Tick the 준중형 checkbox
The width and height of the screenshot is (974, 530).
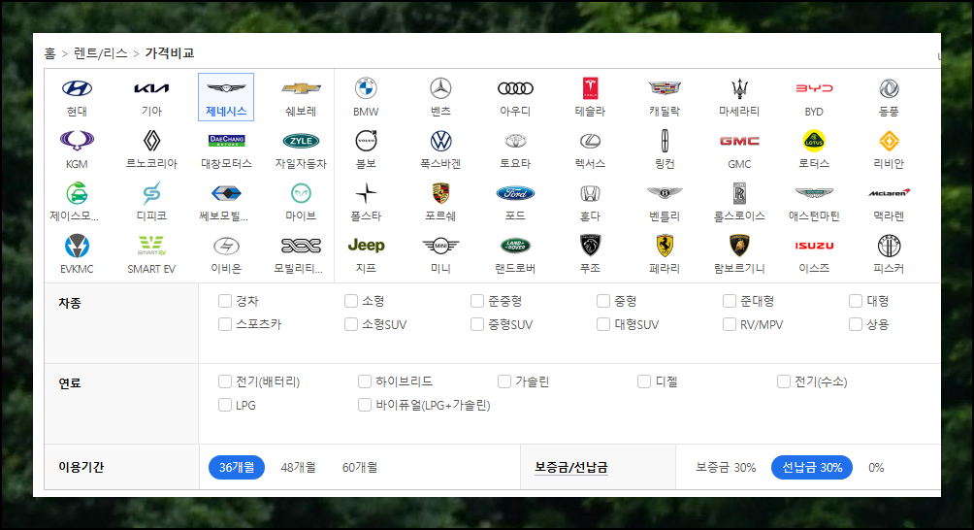pos(477,301)
